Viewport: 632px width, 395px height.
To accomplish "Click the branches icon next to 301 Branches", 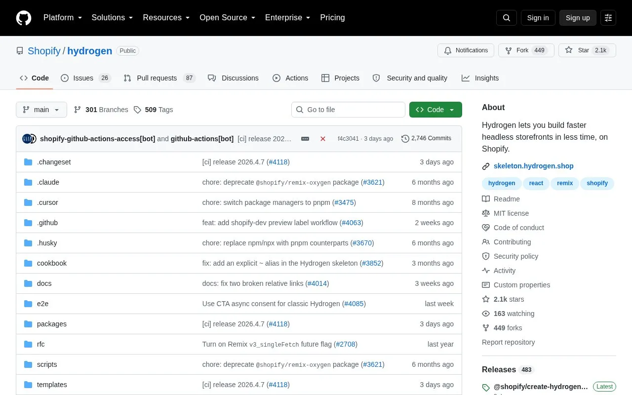I will [x=78, y=110].
